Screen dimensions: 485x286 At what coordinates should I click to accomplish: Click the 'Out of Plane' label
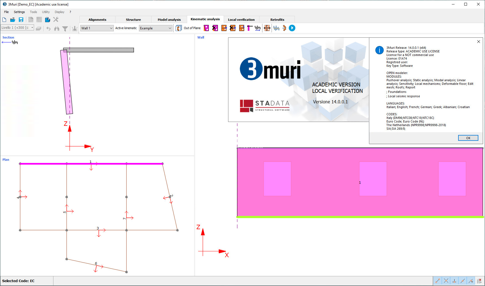pyautogui.click(x=192, y=28)
